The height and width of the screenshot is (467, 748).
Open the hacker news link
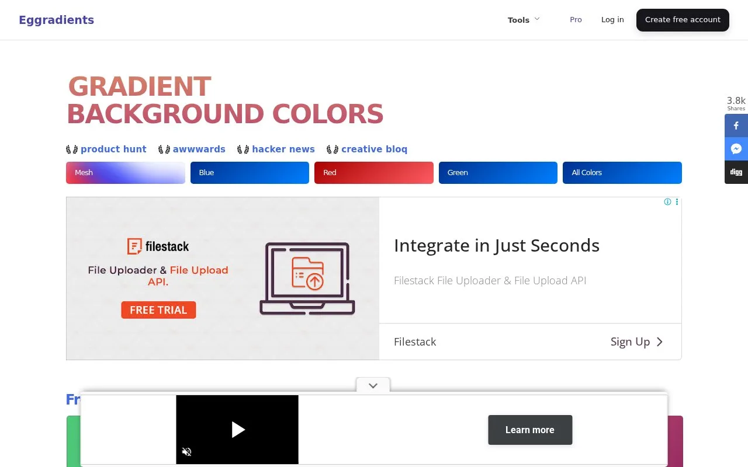[283, 149]
